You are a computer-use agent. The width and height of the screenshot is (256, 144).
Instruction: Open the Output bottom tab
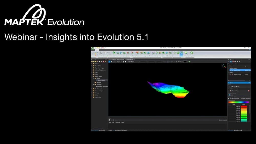pos(110,131)
